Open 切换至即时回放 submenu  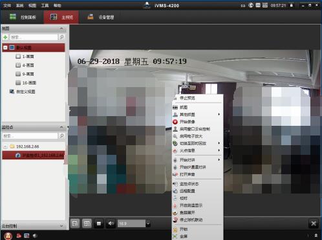197,143
